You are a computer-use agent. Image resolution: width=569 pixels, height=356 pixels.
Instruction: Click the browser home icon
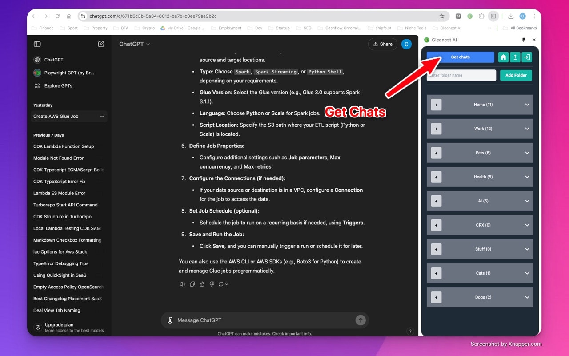(69, 16)
